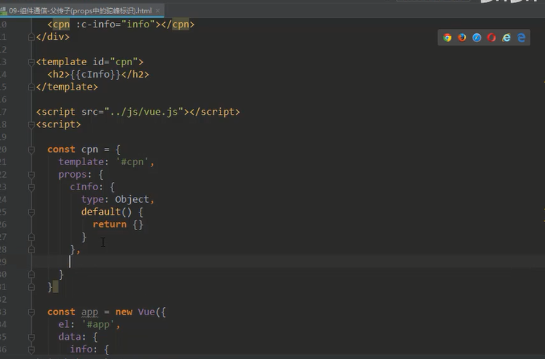Open preview in Internet Explorer

[x=507, y=38]
